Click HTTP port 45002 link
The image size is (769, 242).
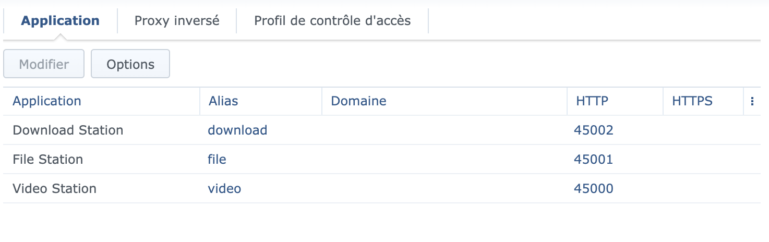point(593,130)
